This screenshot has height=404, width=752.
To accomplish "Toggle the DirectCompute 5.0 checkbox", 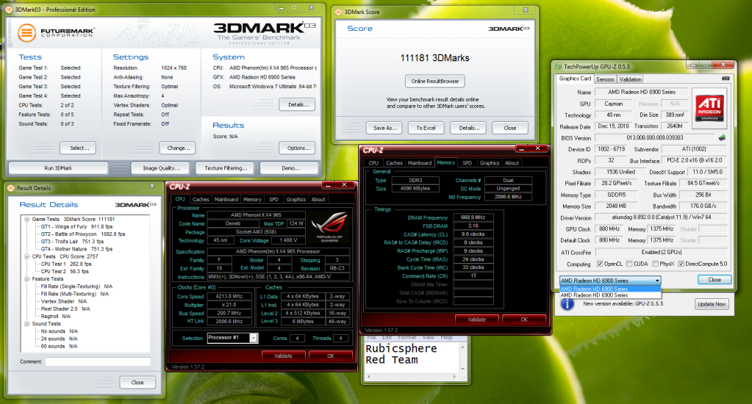I will click(x=681, y=264).
